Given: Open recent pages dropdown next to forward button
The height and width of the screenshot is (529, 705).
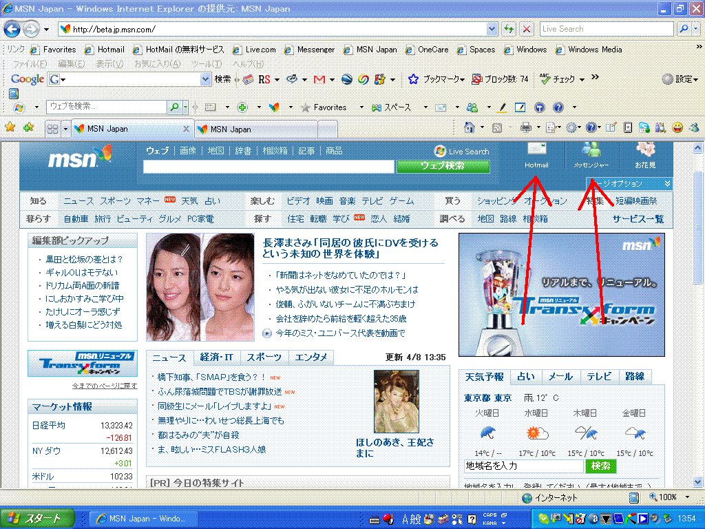Looking at the screenshot, I should [x=46, y=30].
